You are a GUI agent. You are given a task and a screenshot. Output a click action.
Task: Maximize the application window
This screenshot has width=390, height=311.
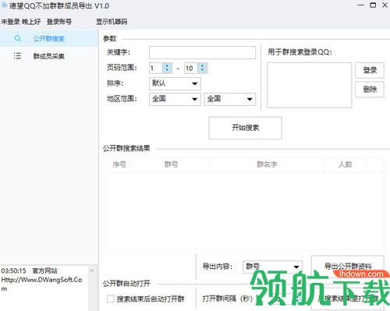(373, 5)
